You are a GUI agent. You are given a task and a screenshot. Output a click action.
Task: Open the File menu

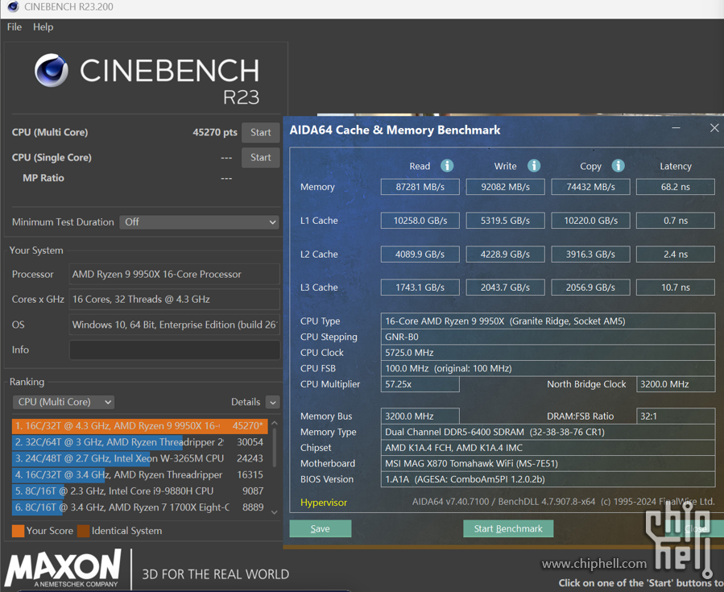click(14, 27)
